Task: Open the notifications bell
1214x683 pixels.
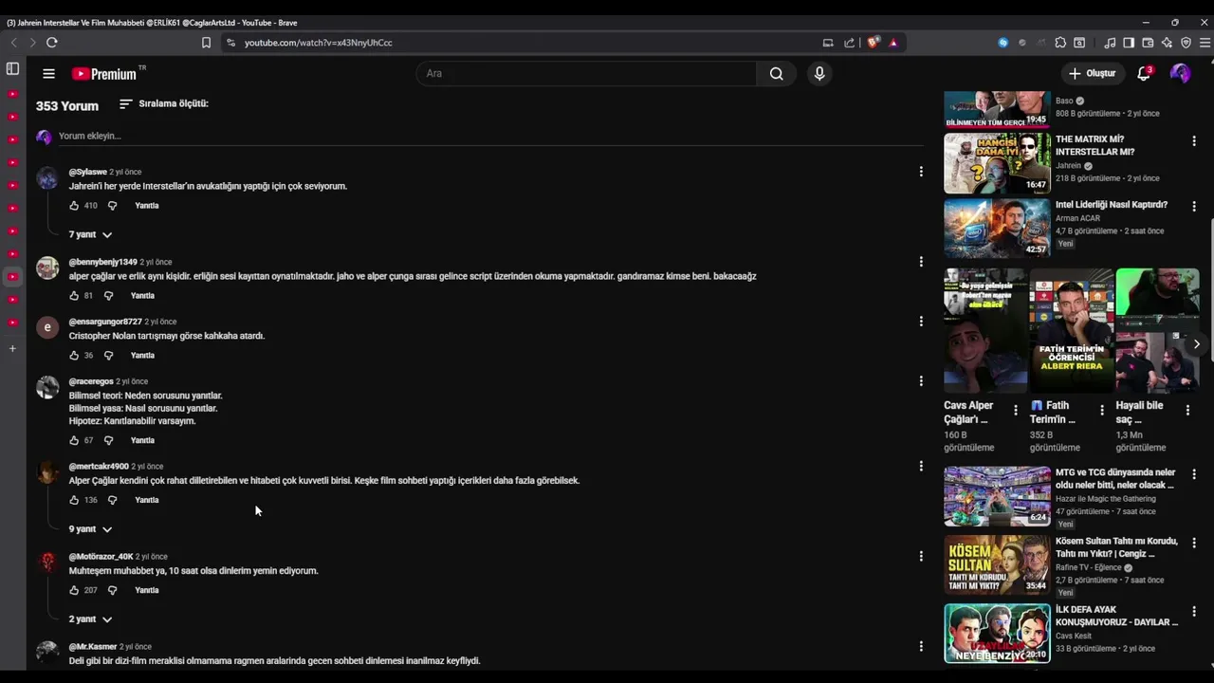Action: point(1144,74)
